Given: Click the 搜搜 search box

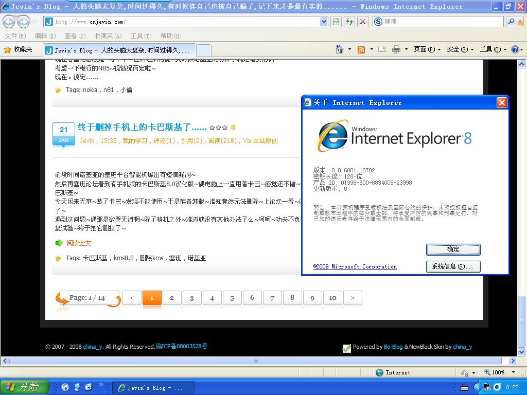Looking at the screenshot, I should click(x=438, y=22).
